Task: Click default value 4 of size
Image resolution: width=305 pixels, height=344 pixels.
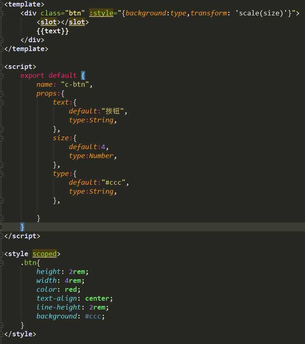Action: [x=103, y=147]
